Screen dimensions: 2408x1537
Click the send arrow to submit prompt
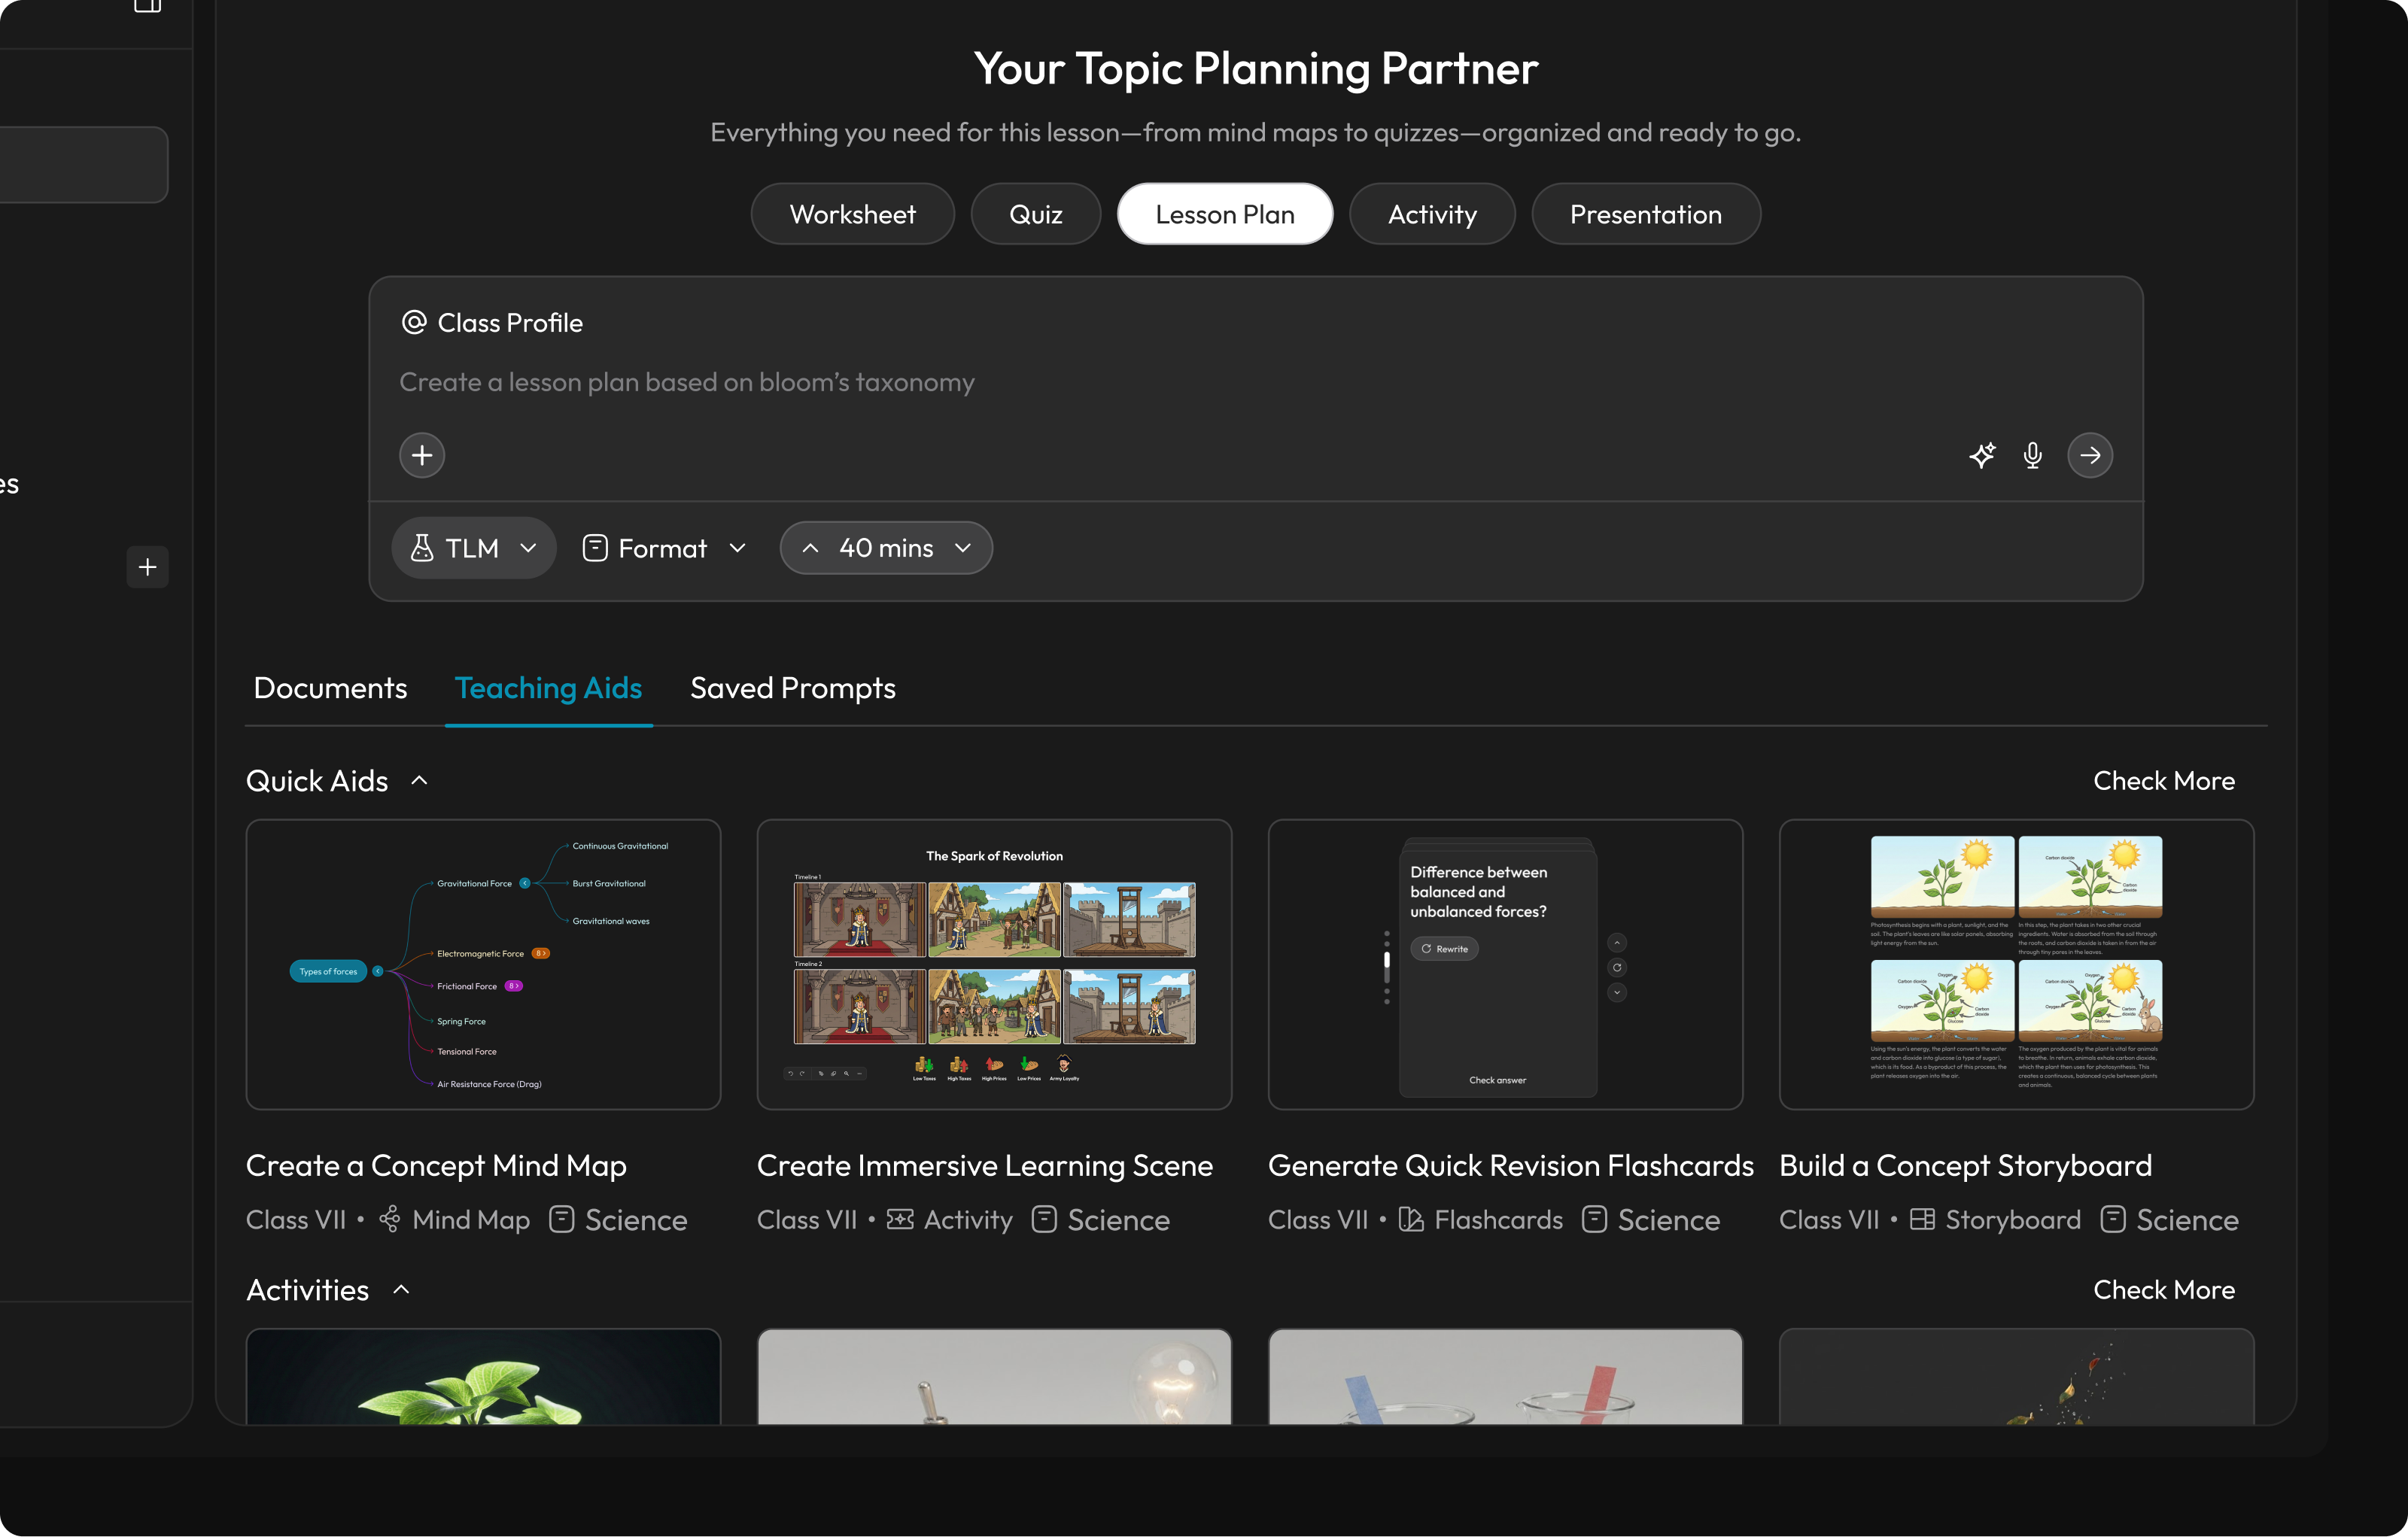[x=2091, y=455]
